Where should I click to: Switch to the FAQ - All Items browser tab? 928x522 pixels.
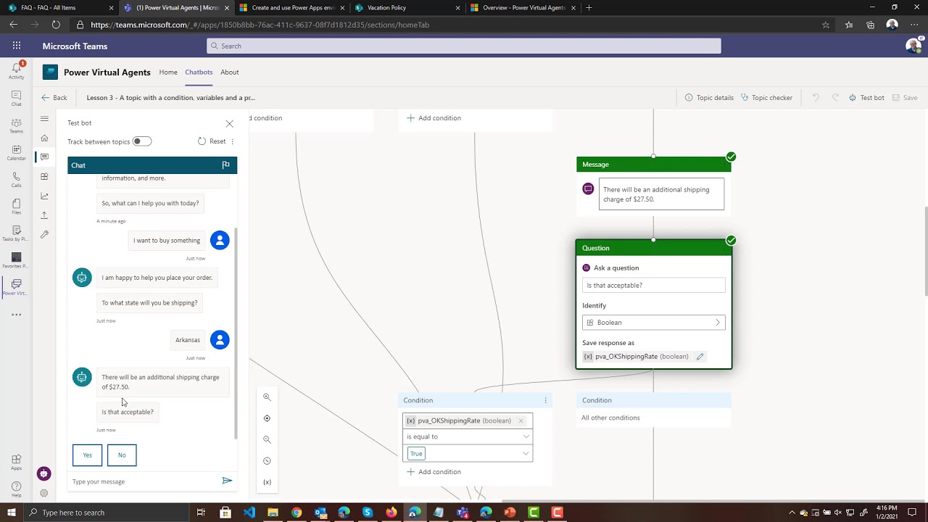tap(59, 7)
